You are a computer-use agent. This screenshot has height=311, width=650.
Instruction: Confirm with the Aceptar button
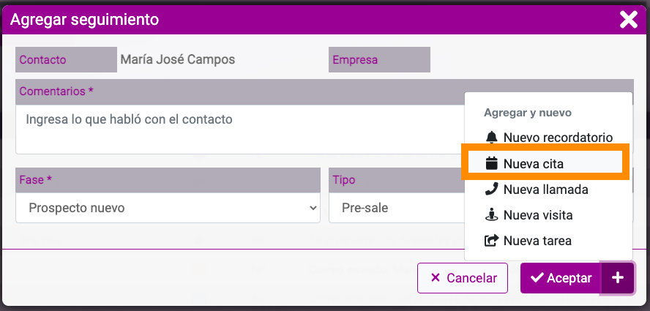561,278
